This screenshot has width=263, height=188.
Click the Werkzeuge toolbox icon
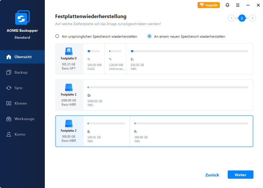[9, 119]
